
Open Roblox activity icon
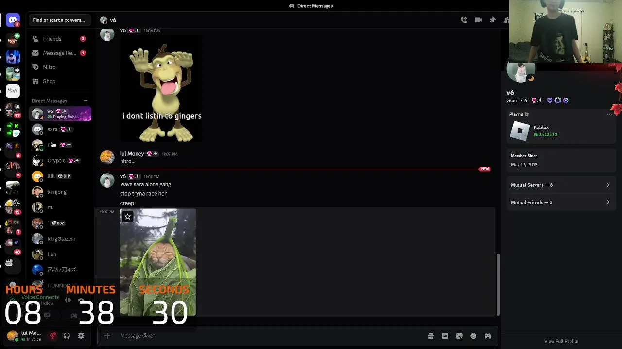pos(519,131)
